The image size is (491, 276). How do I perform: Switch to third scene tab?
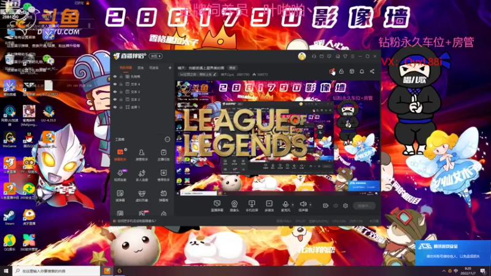[153, 67]
